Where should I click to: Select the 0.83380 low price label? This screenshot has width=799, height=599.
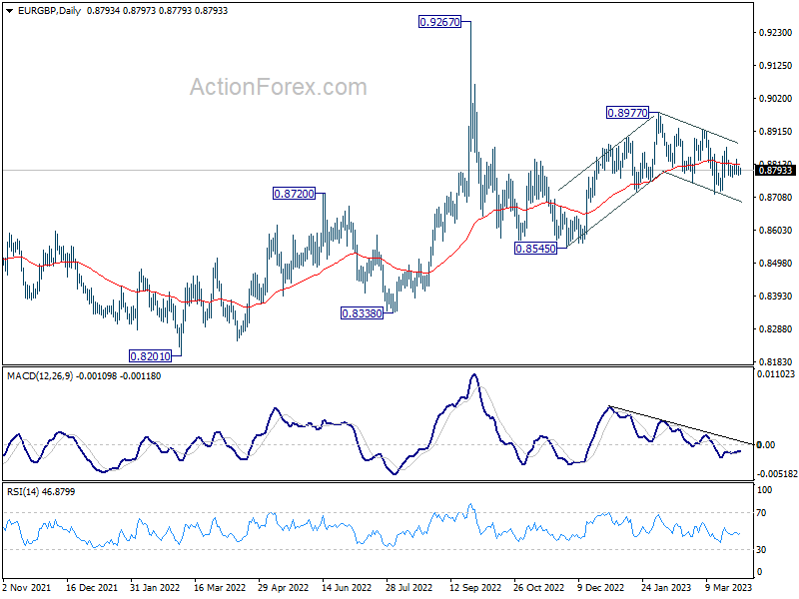[362, 313]
